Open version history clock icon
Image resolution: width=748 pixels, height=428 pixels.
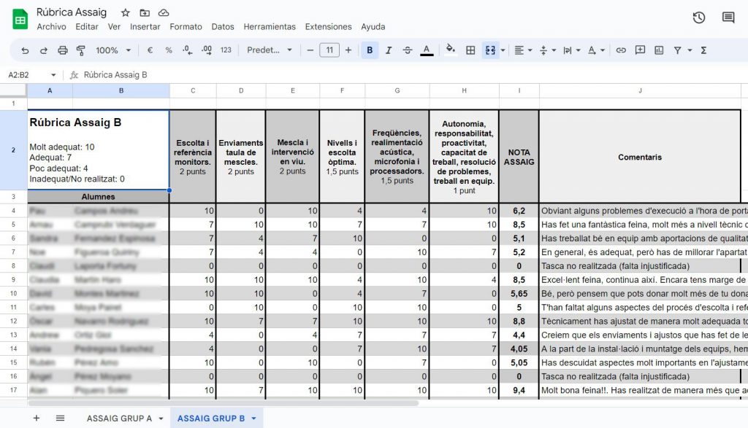(x=699, y=17)
